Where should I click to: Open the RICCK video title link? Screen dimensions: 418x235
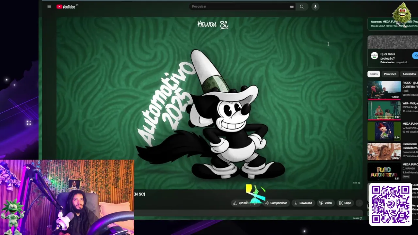(410, 85)
